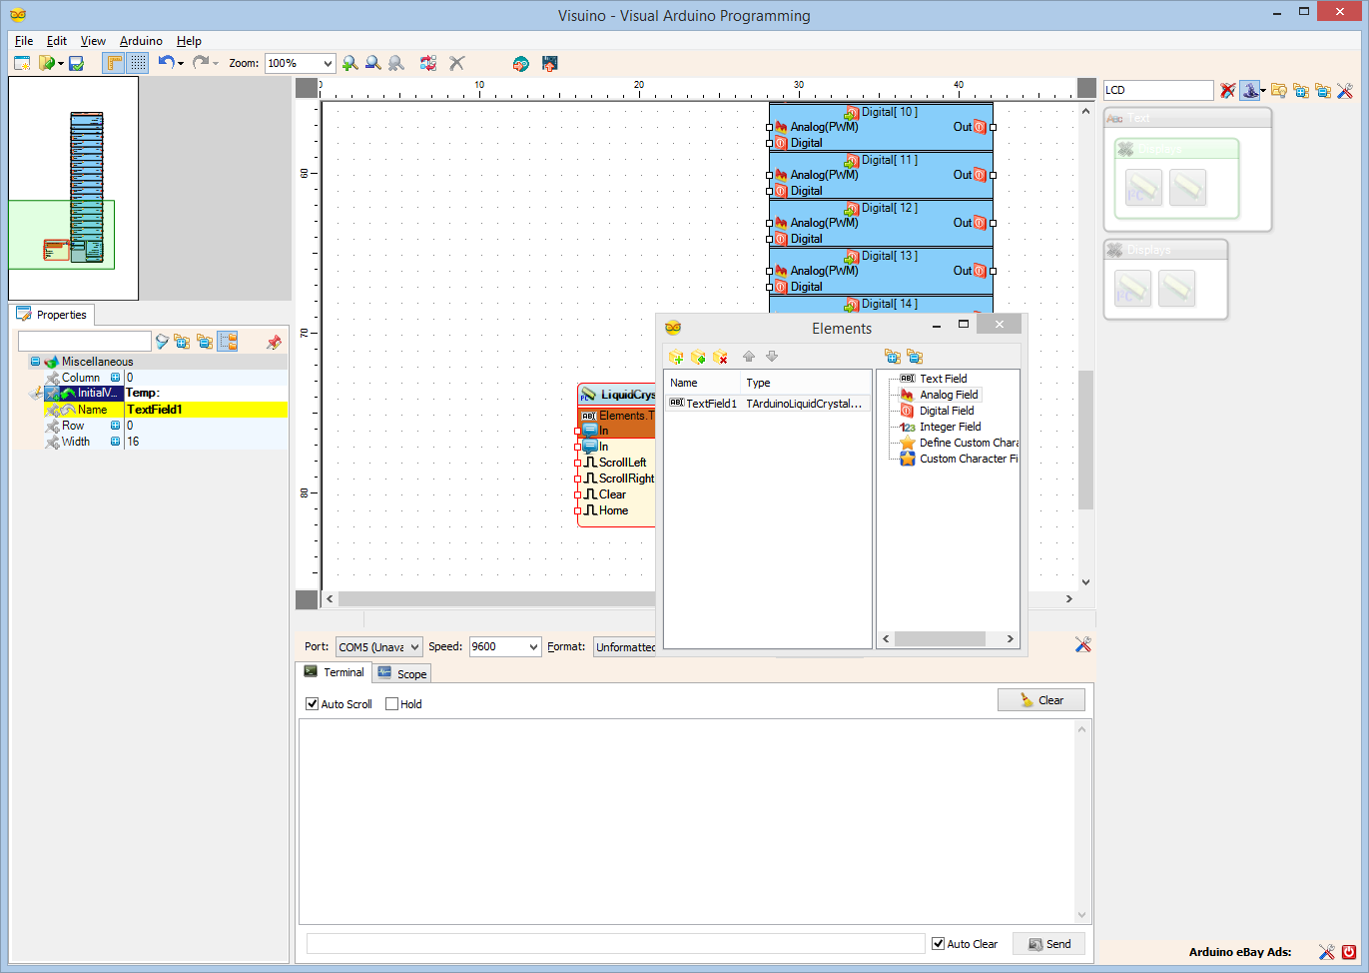The width and height of the screenshot is (1369, 973).
Task: Select Digital Field in element types tree
Action: pyautogui.click(x=947, y=411)
